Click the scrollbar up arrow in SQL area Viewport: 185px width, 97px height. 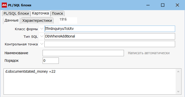click(x=178, y=71)
